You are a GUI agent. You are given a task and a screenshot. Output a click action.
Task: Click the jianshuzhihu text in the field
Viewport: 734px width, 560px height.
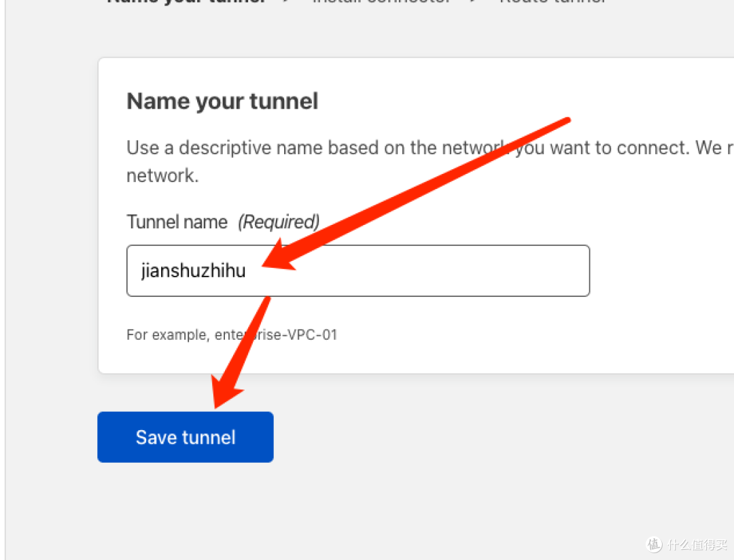193,270
